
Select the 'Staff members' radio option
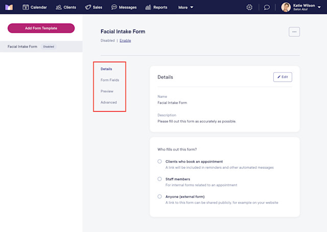(159, 179)
